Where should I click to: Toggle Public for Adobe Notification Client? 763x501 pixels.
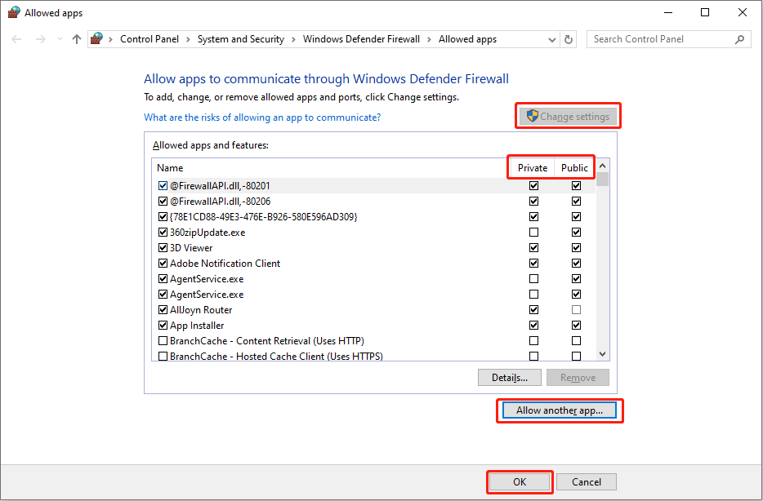[x=576, y=264]
